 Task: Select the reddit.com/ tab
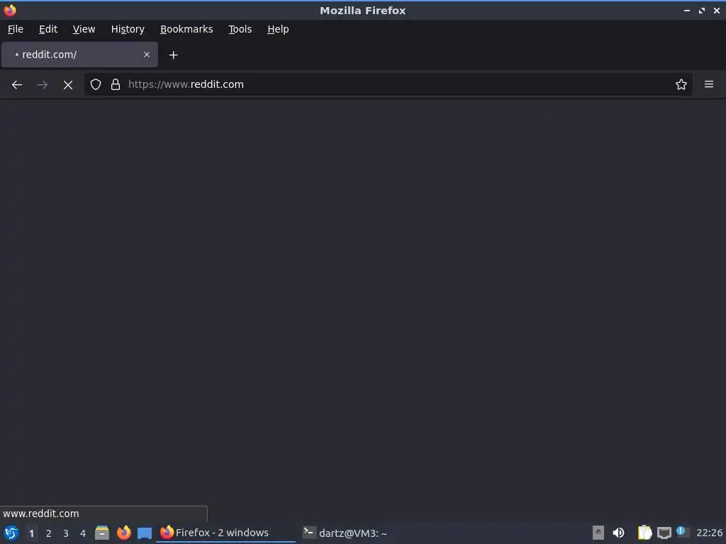click(x=79, y=55)
